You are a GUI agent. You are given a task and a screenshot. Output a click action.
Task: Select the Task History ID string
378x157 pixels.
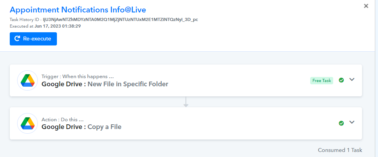(120, 20)
